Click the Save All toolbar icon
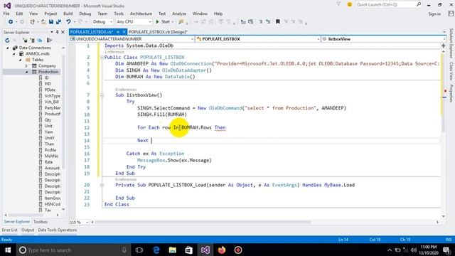The width and height of the screenshot is (455, 256). [58, 22]
